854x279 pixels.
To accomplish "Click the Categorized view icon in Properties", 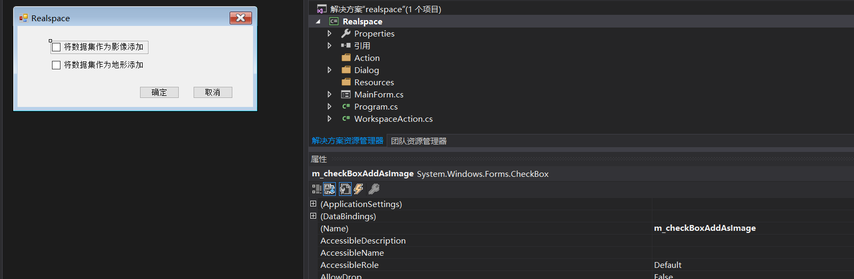I will [317, 189].
